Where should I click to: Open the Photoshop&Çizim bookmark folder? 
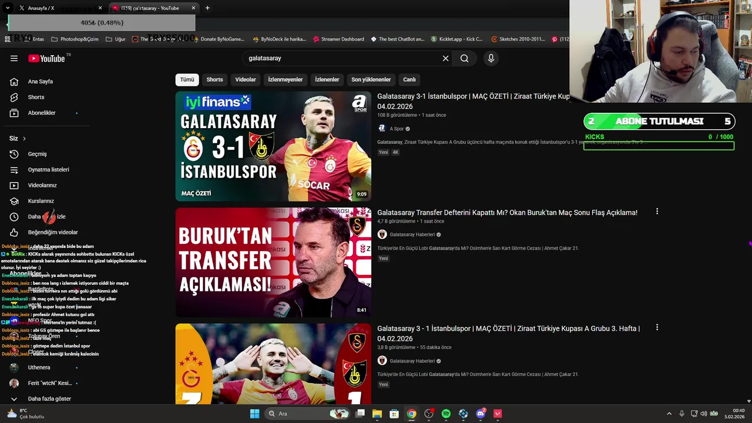click(75, 39)
